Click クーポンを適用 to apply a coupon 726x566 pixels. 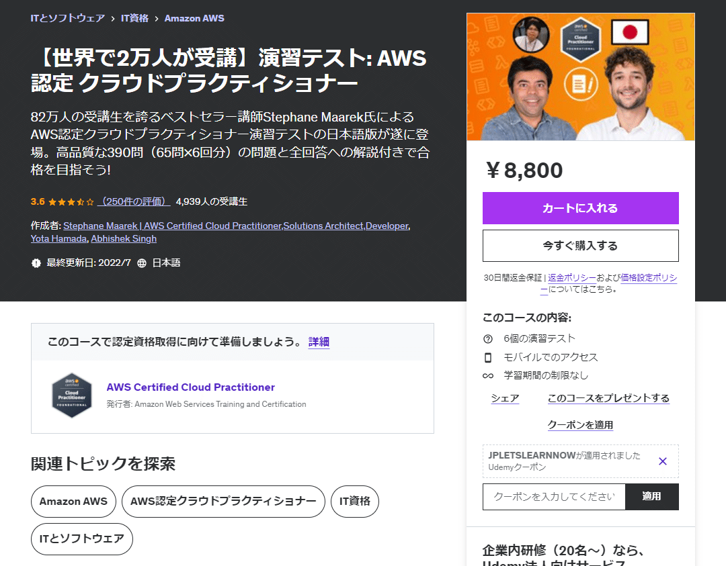click(580, 424)
